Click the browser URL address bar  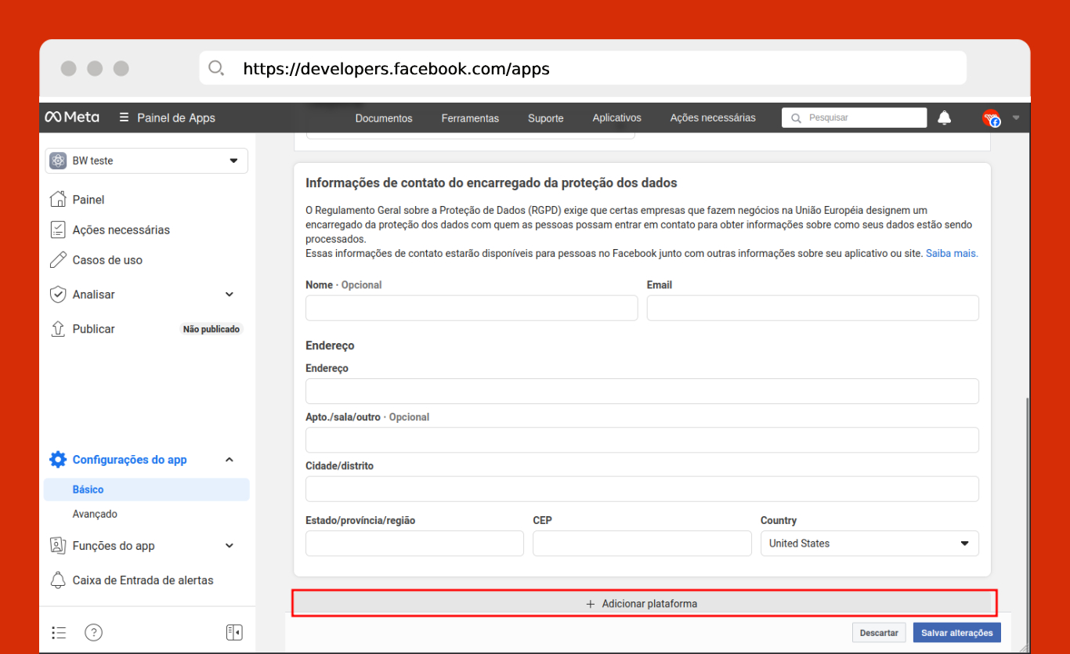583,68
